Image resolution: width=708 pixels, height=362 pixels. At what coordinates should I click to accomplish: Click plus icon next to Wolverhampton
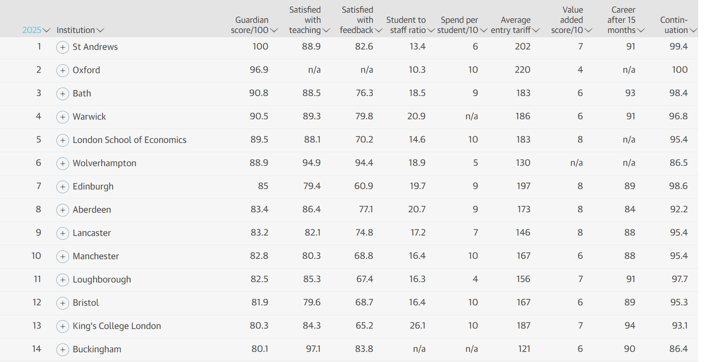[63, 164]
